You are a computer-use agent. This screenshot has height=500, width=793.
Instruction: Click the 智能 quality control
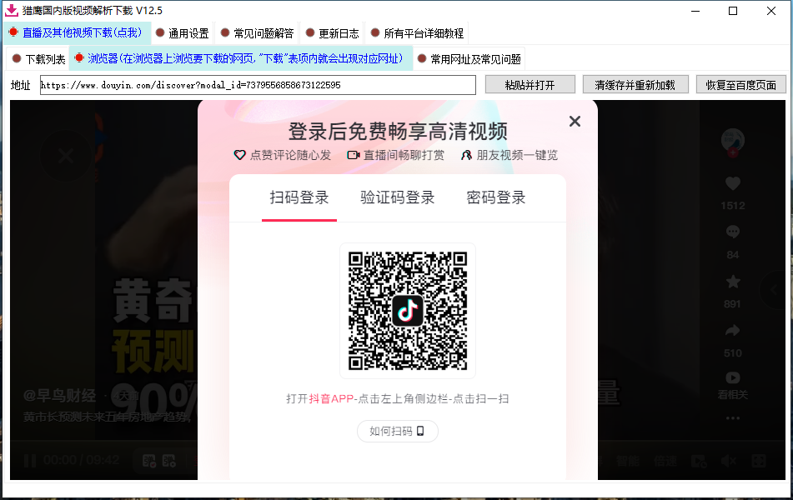pos(628,461)
